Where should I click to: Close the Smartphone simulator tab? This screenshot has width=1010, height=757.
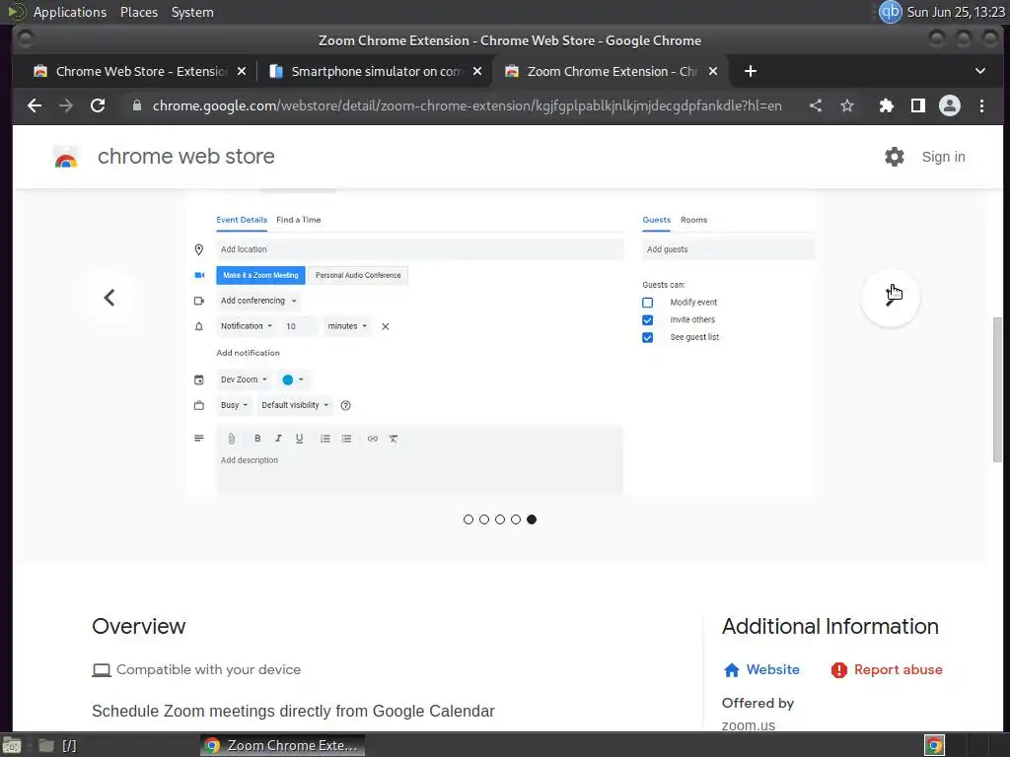(x=477, y=71)
